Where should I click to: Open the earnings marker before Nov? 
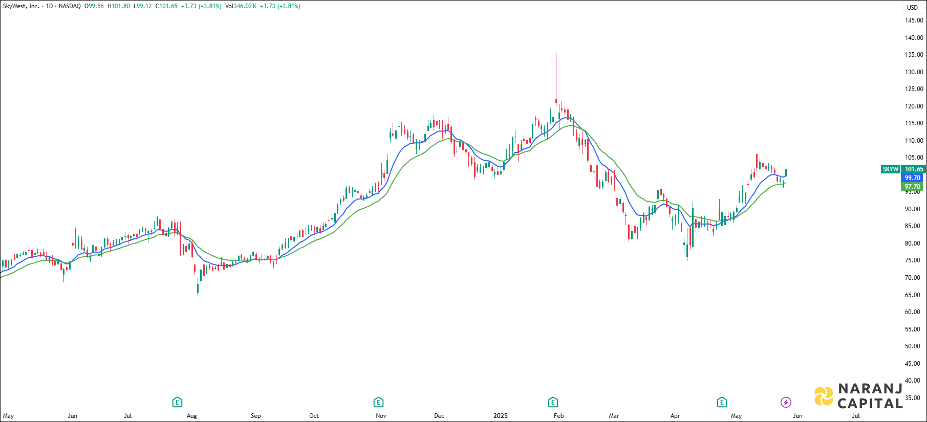click(378, 402)
